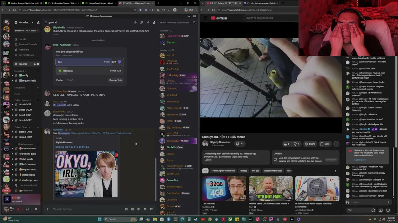This screenshot has height=223, width=398.
Task: Collapse the Tickets Closed category
Action: [x=22, y=127]
